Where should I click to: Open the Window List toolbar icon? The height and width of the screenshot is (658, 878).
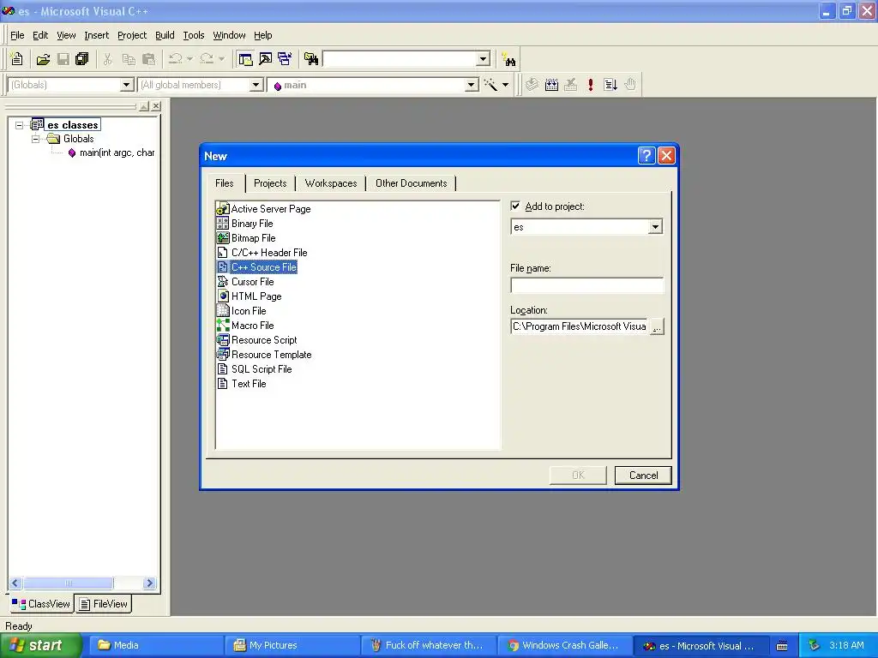coord(285,59)
